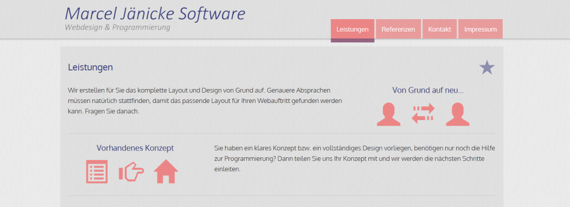Click the pointing hand icon
570x207 pixels.
(x=131, y=172)
